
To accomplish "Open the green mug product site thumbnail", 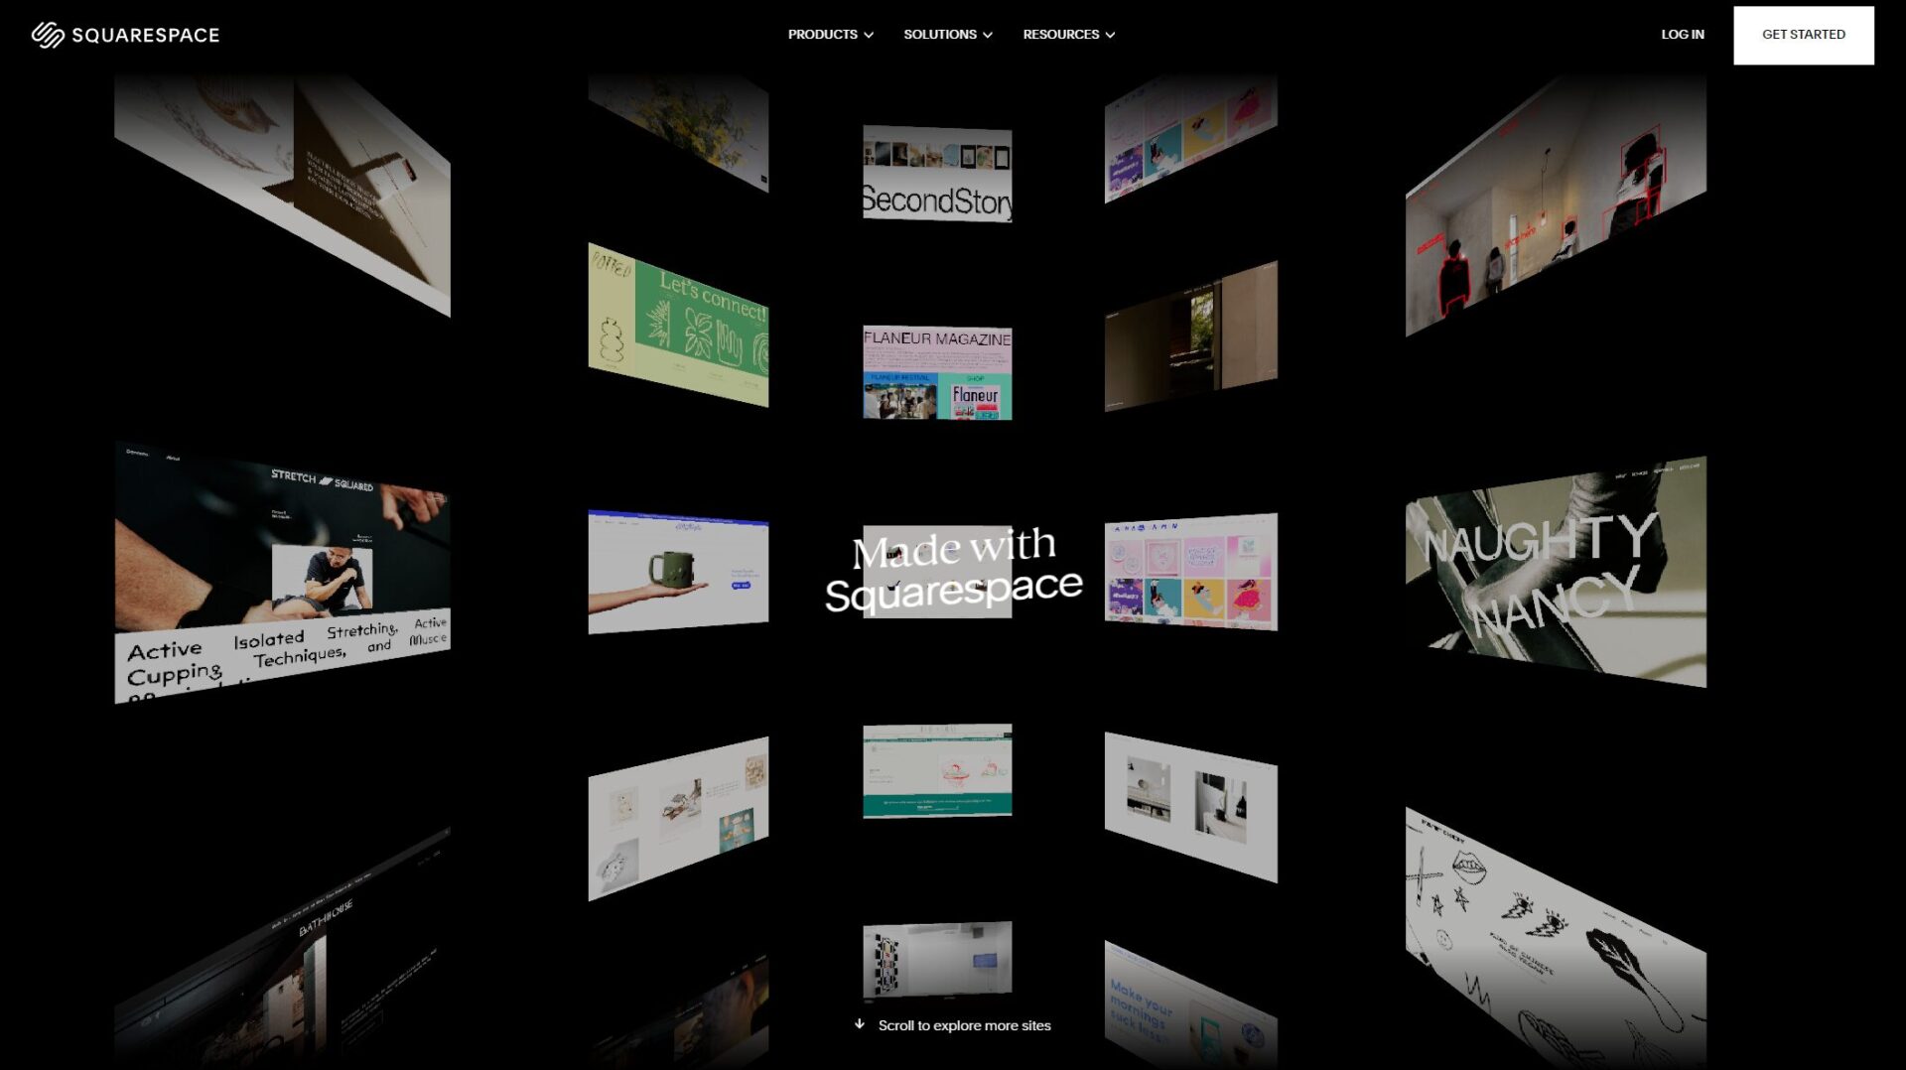I will [x=678, y=571].
